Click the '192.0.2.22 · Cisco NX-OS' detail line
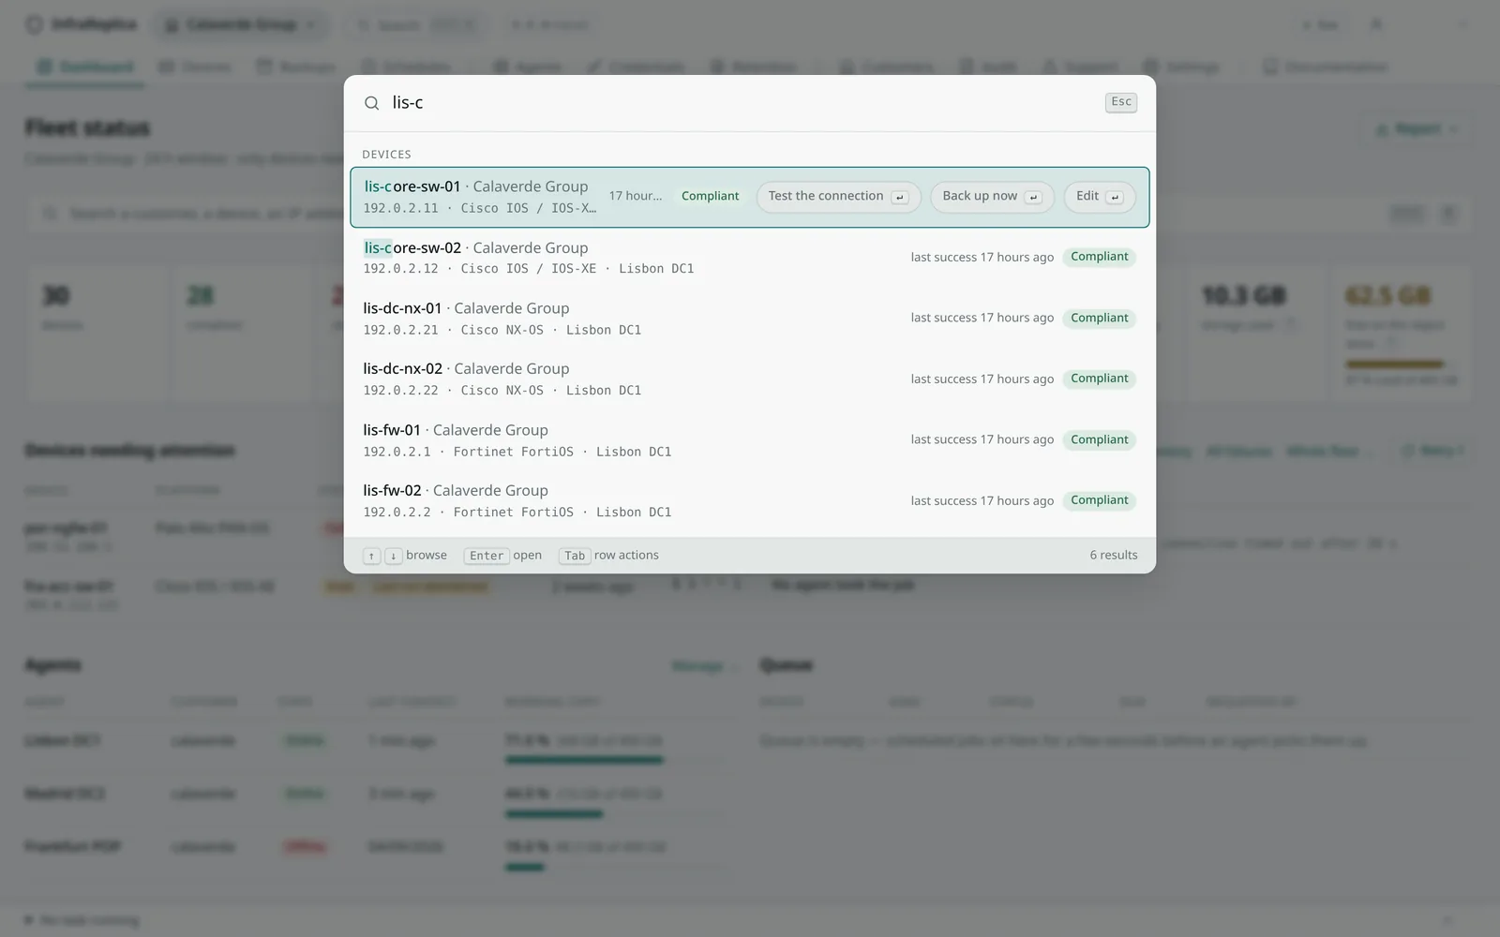Image resolution: width=1500 pixels, height=937 pixels. pyautogui.click(x=502, y=391)
